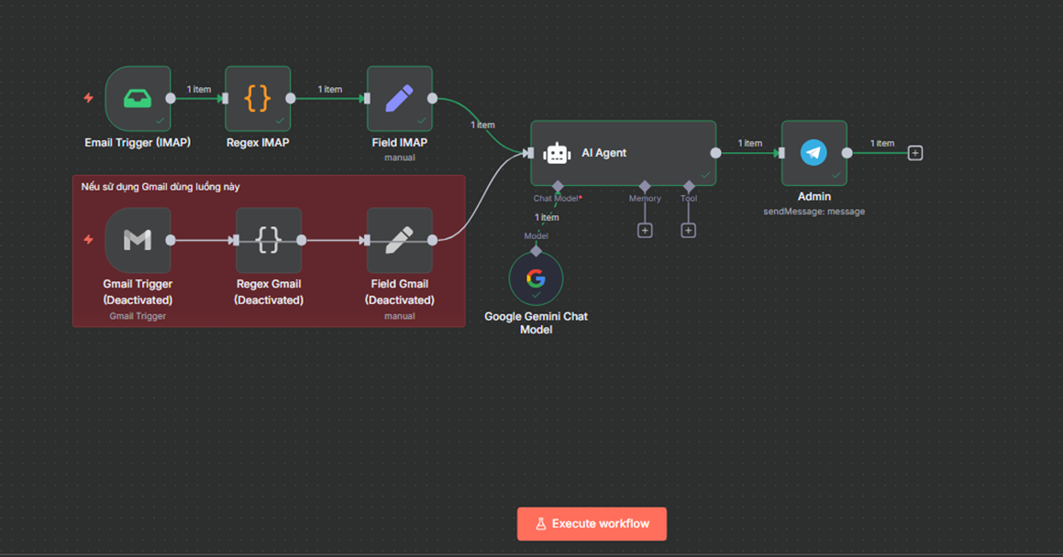Click the AI Agent robot icon
Screen dimensions: 1063x557
point(557,154)
